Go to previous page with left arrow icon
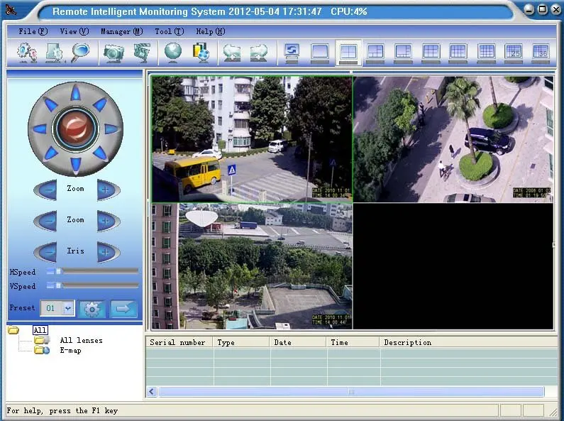 click(232, 53)
